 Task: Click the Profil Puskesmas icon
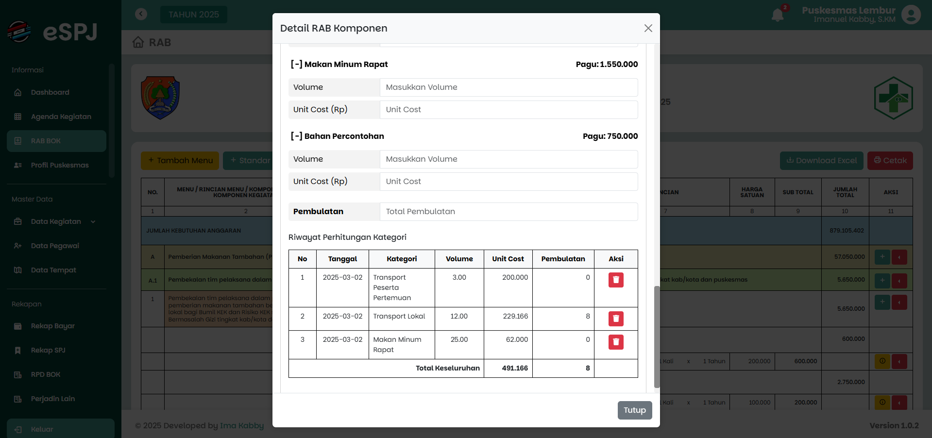click(18, 165)
